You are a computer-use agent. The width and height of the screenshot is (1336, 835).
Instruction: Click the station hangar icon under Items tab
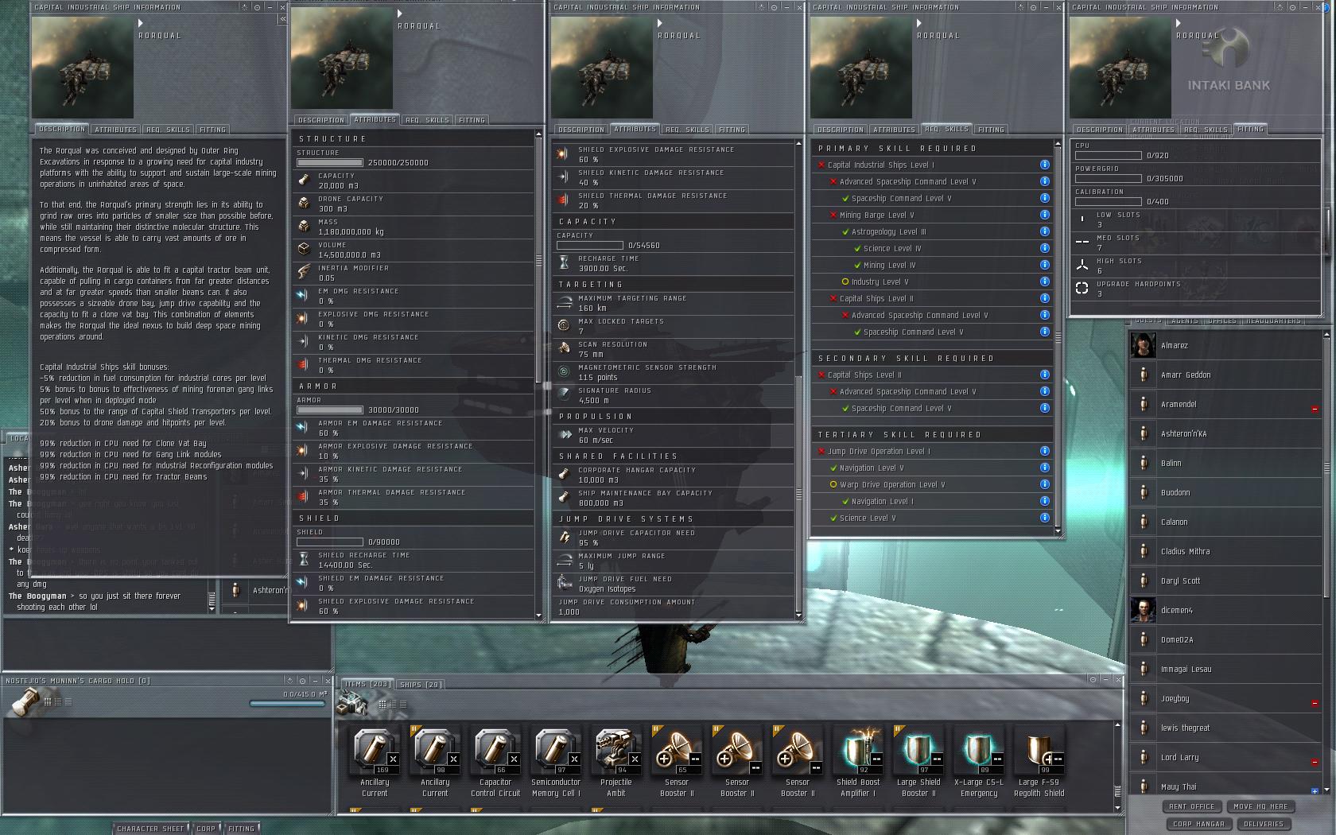[x=351, y=703]
